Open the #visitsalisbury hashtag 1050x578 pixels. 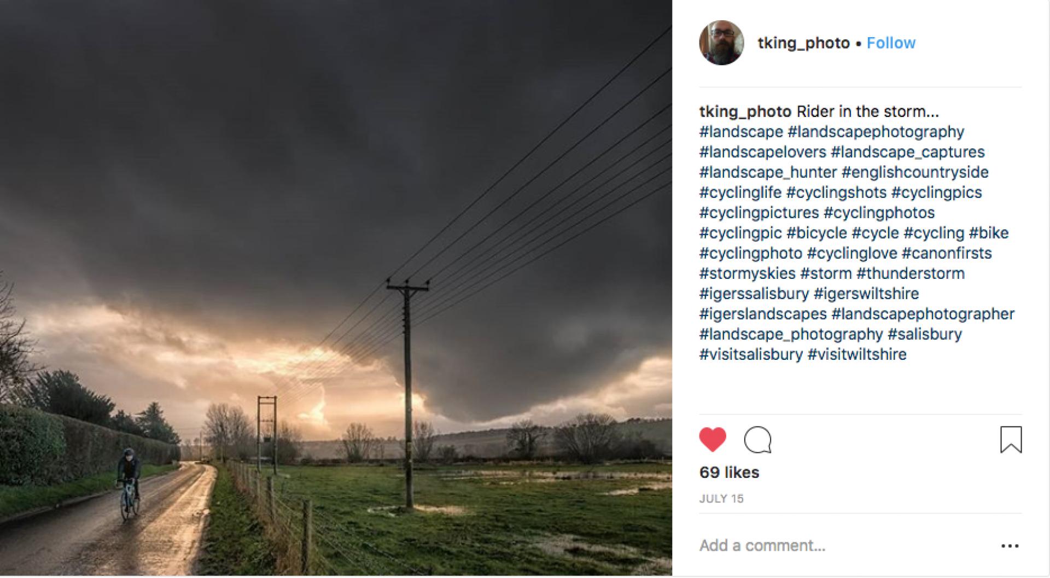click(x=751, y=354)
